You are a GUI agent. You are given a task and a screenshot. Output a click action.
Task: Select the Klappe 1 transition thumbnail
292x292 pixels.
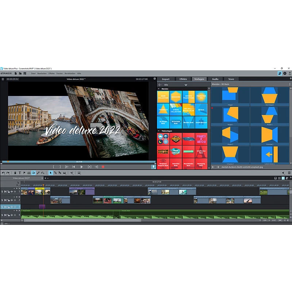pos(230,115)
